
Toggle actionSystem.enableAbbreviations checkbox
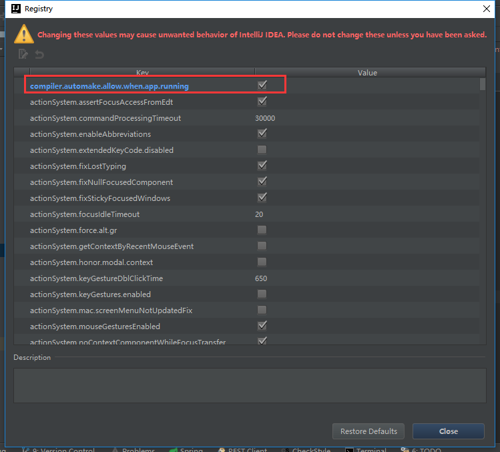(262, 134)
